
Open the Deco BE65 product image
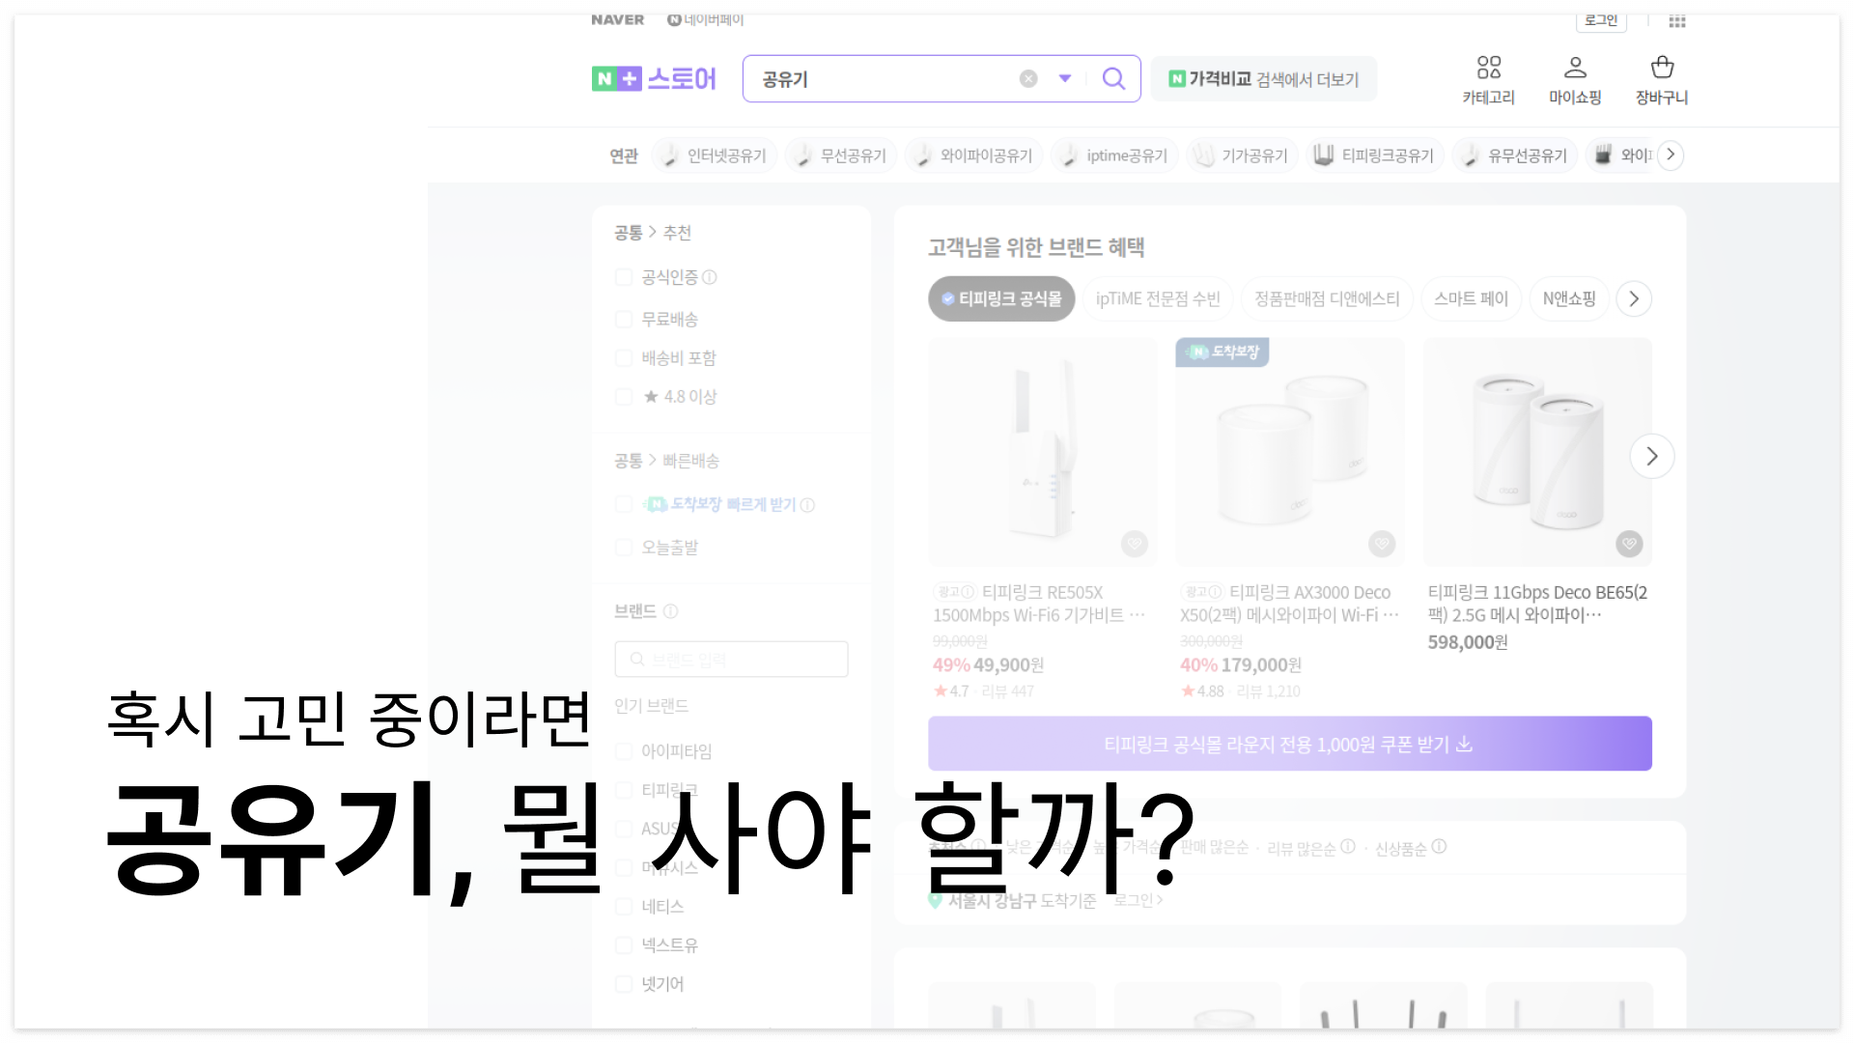click(x=1536, y=452)
